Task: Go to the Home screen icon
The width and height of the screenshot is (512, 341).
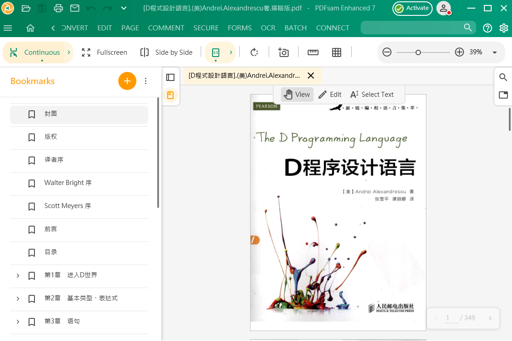Action: (x=30, y=28)
